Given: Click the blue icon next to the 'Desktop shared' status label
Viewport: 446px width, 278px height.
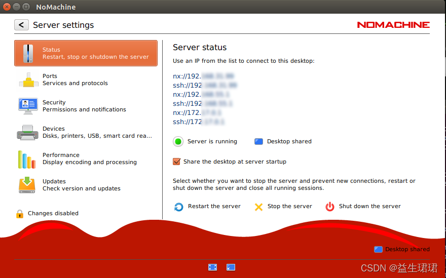Looking at the screenshot, I should [258, 141].
